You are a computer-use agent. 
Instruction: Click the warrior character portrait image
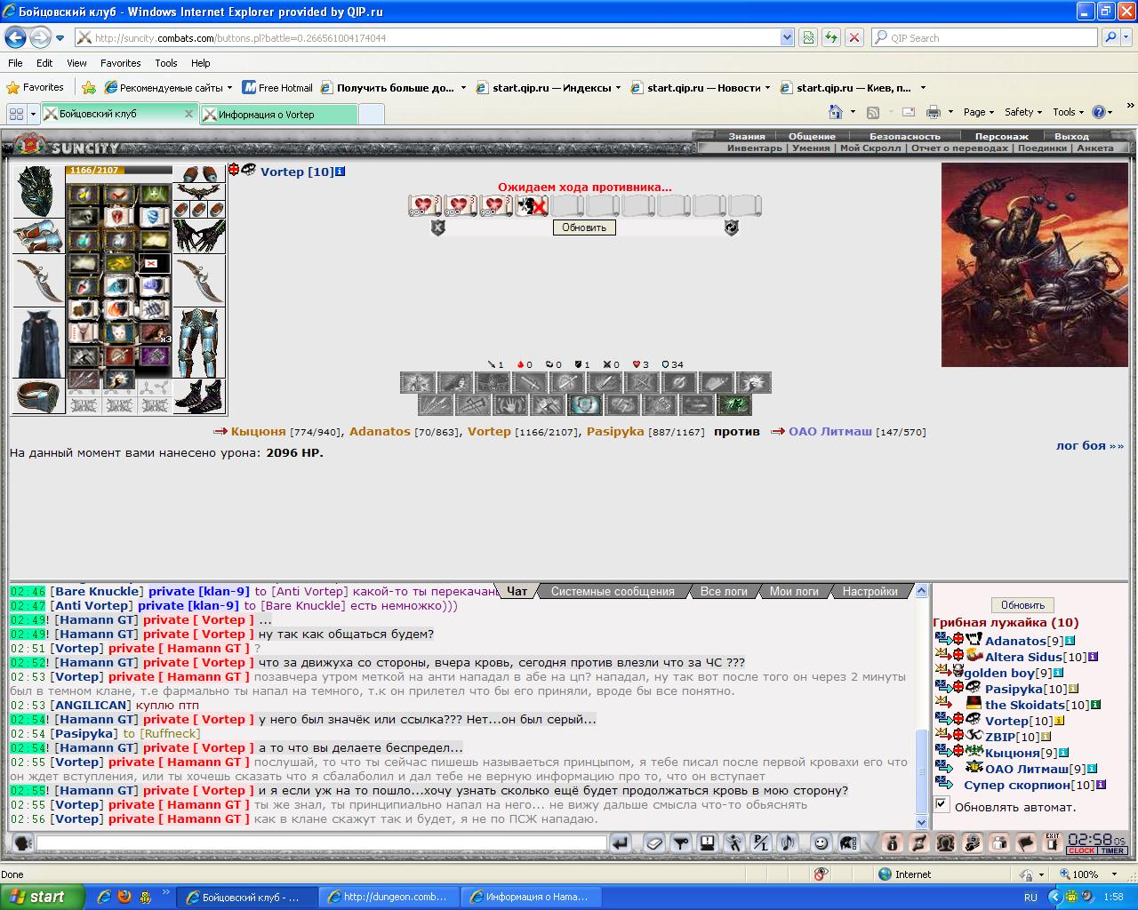[1035, 266]
